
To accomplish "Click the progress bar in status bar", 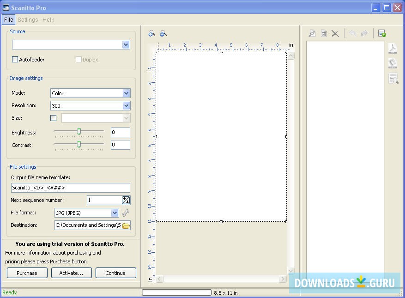I will pos(177,292).
